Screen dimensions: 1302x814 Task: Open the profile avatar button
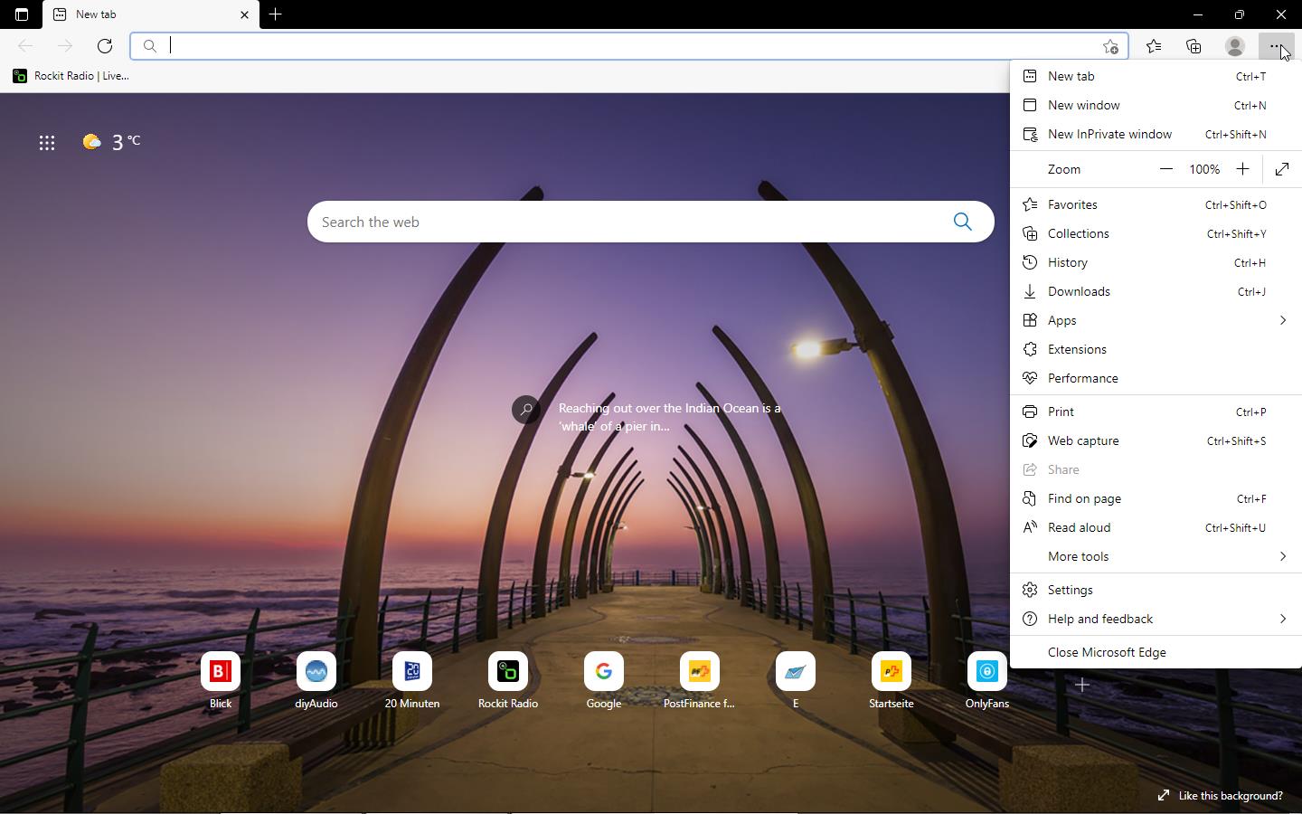point(1234,46)
